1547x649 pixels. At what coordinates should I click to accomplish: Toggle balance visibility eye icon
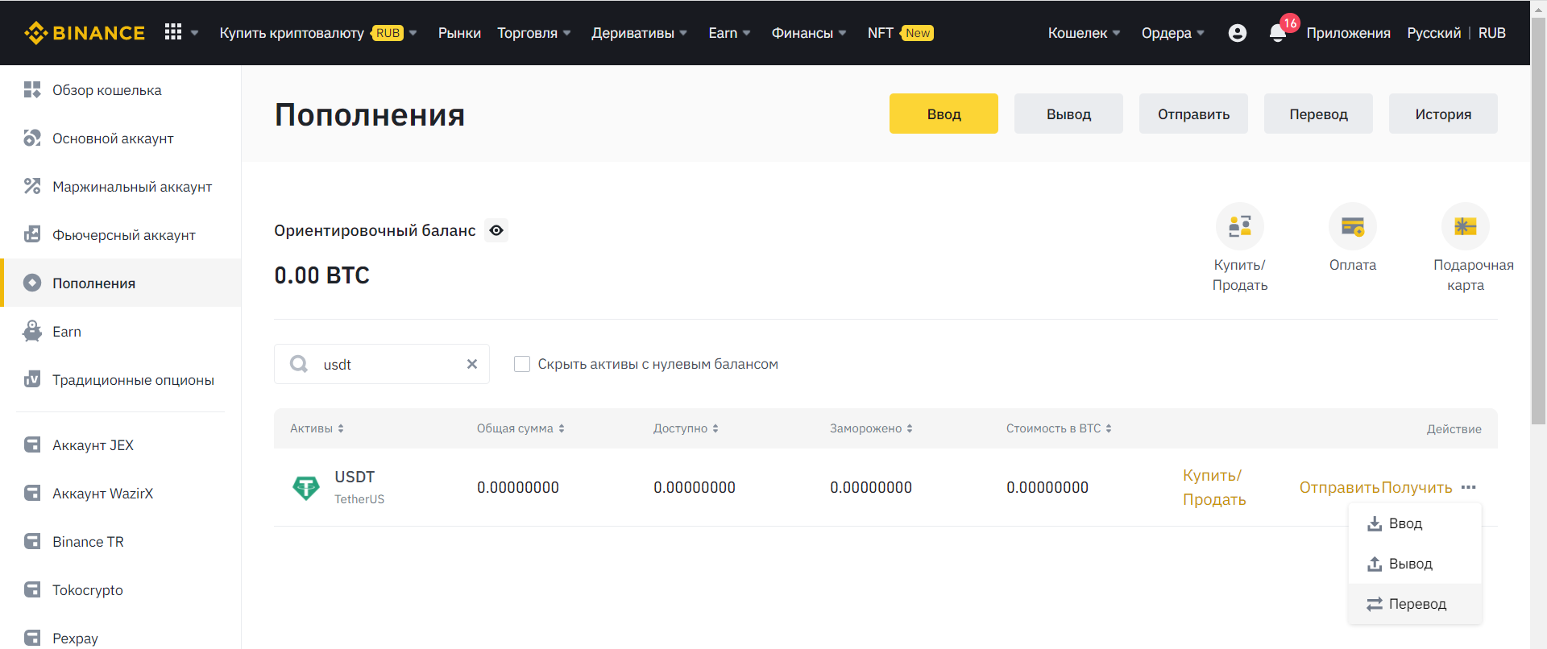[x=496, y=230]
